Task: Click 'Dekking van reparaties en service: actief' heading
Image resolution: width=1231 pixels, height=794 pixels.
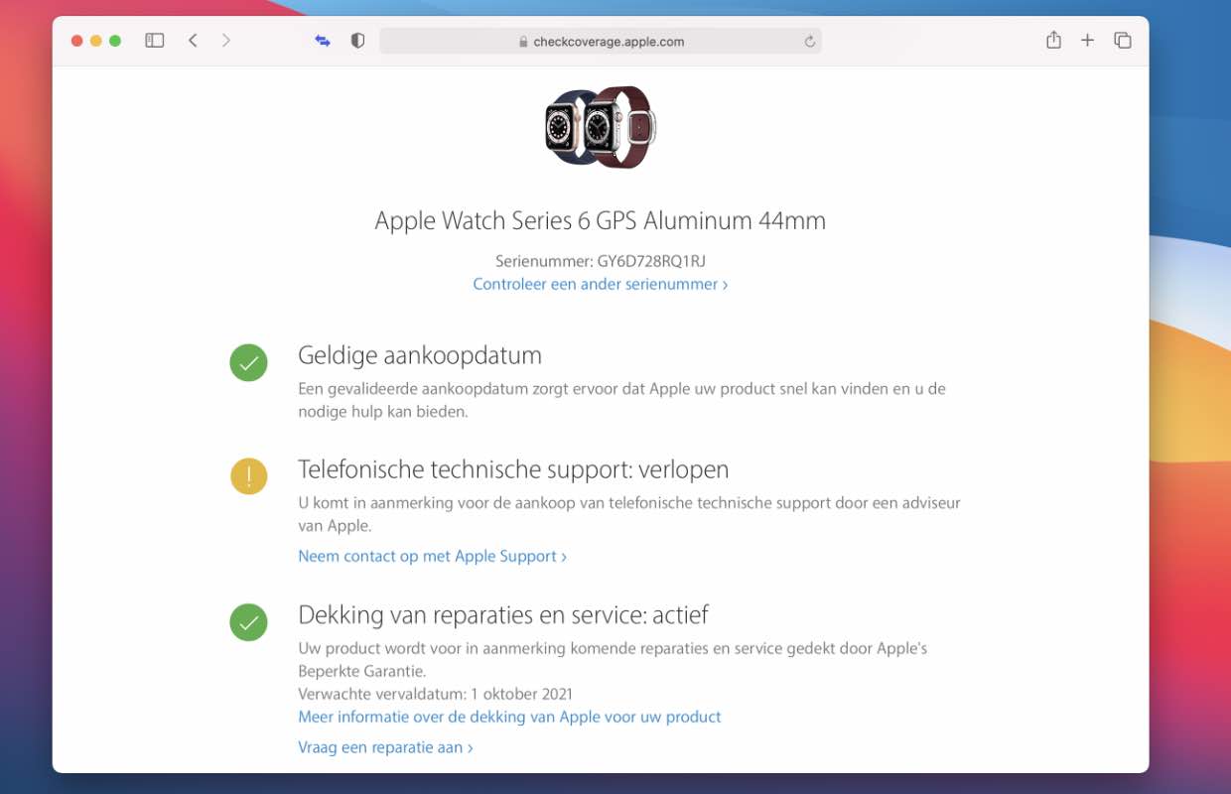Action: [503, 615]
